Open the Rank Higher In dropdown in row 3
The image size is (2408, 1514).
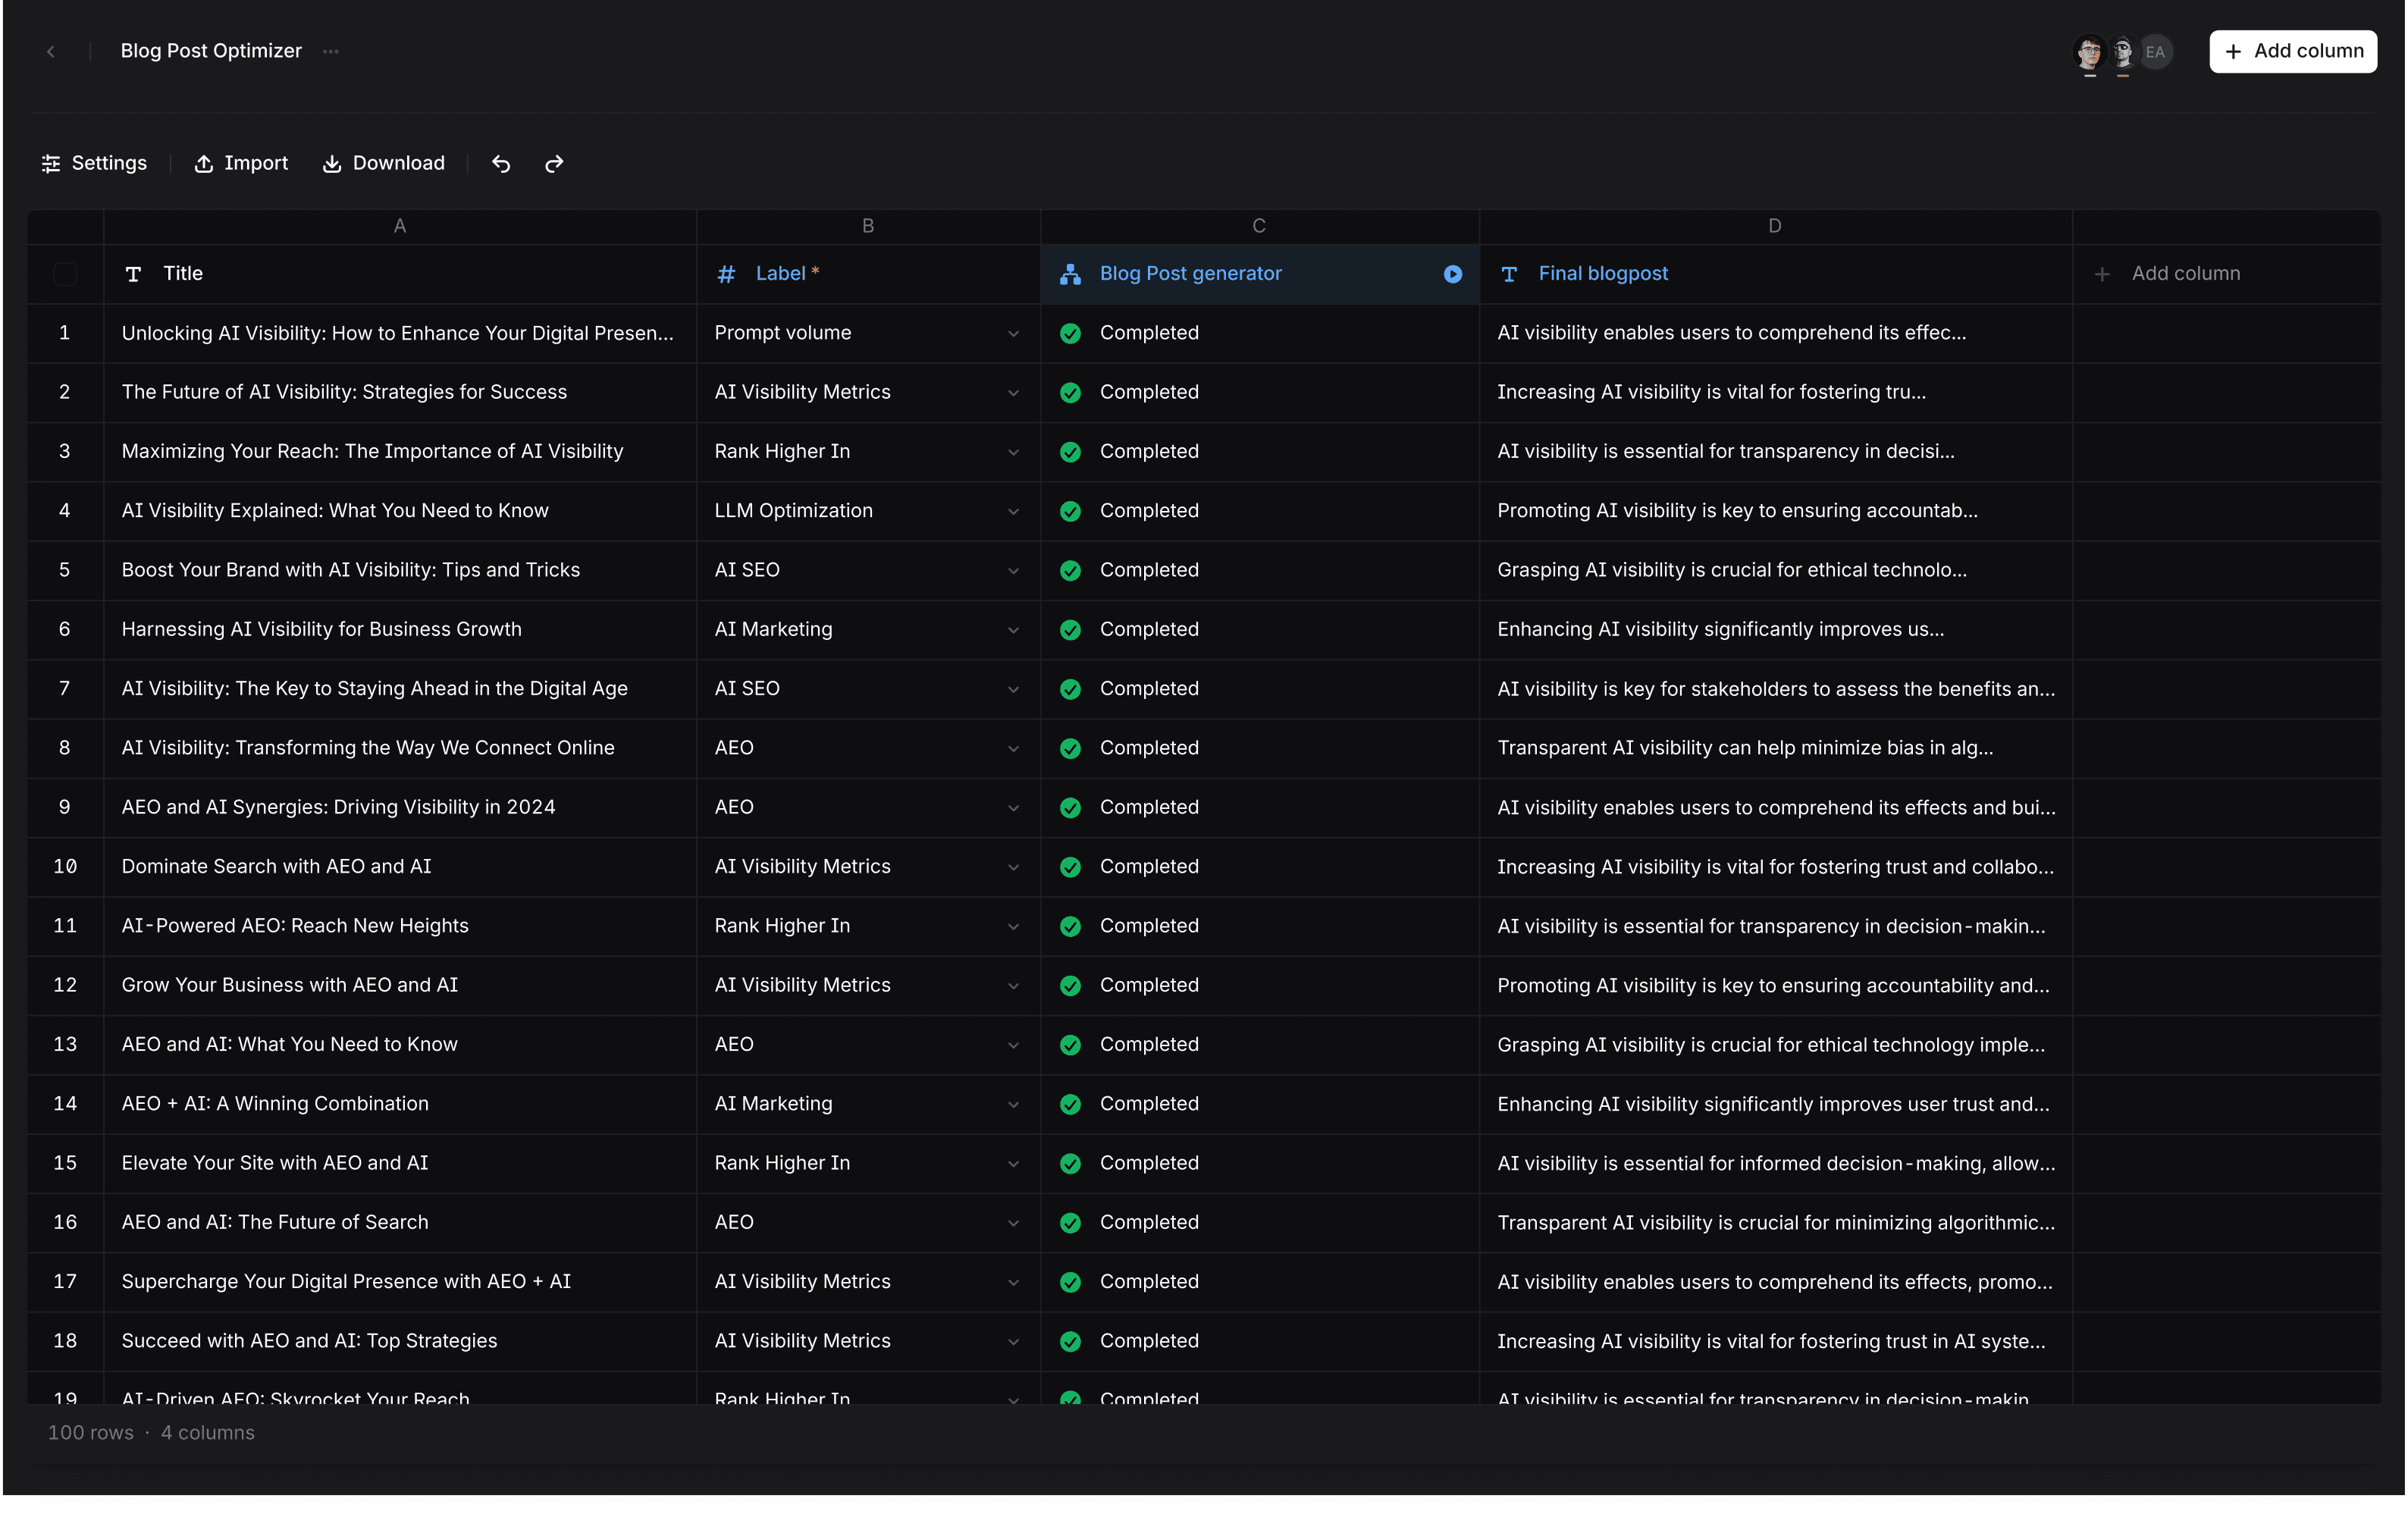tap(1014, 452)
